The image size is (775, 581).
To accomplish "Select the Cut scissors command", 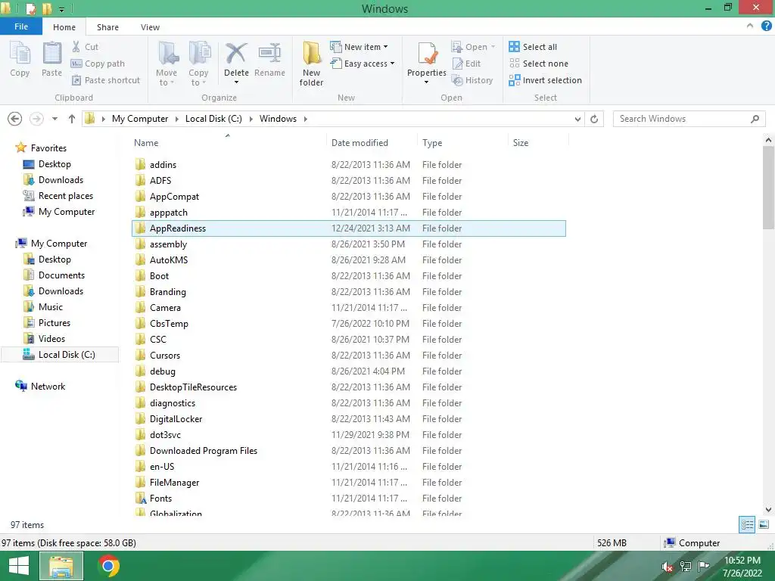I will tap(85, 47).
